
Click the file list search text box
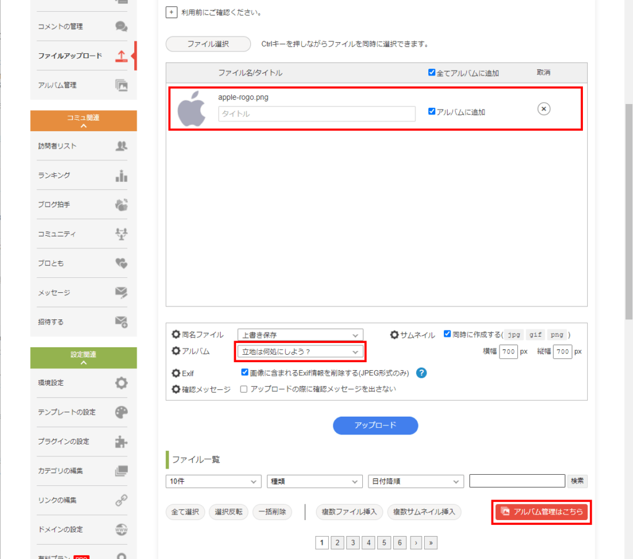517,481
